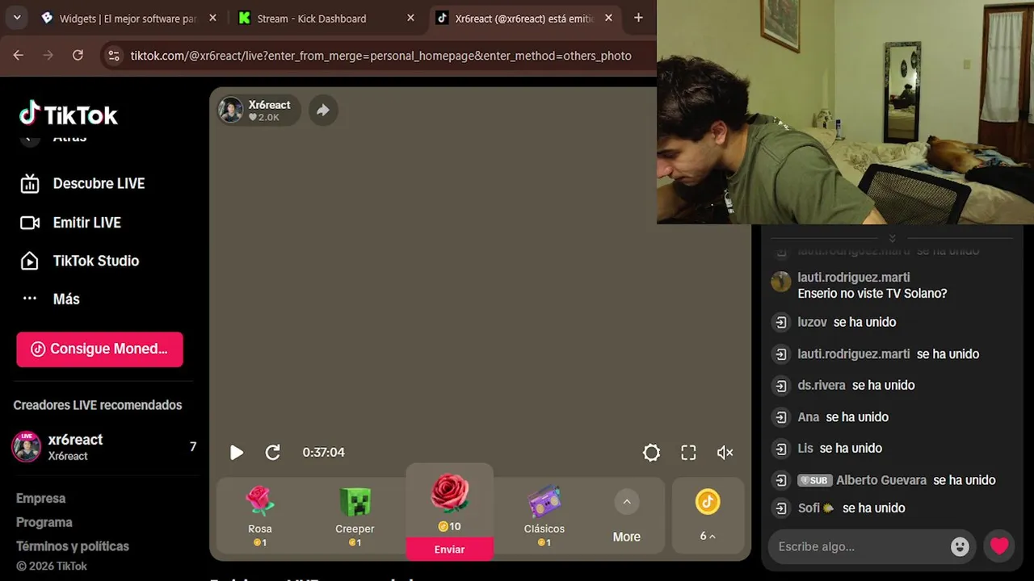Open video settings gear

(651, 453)
